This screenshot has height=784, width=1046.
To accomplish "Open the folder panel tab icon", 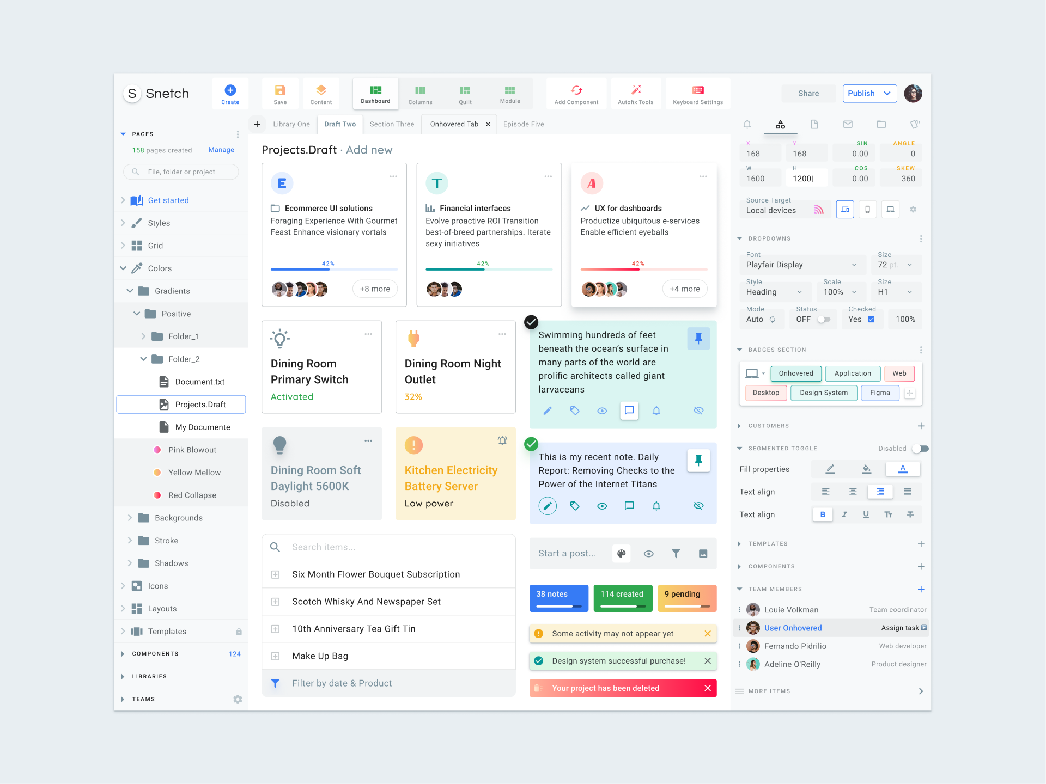I will [x=881, y=124].
